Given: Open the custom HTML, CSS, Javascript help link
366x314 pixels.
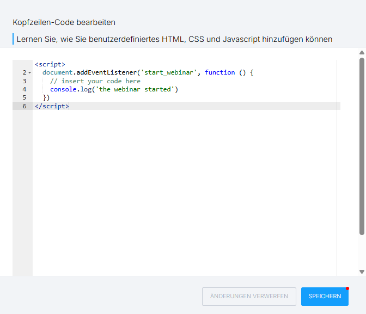Looking at the screenshot, I should pyautogui.click(x=174, y=39).
